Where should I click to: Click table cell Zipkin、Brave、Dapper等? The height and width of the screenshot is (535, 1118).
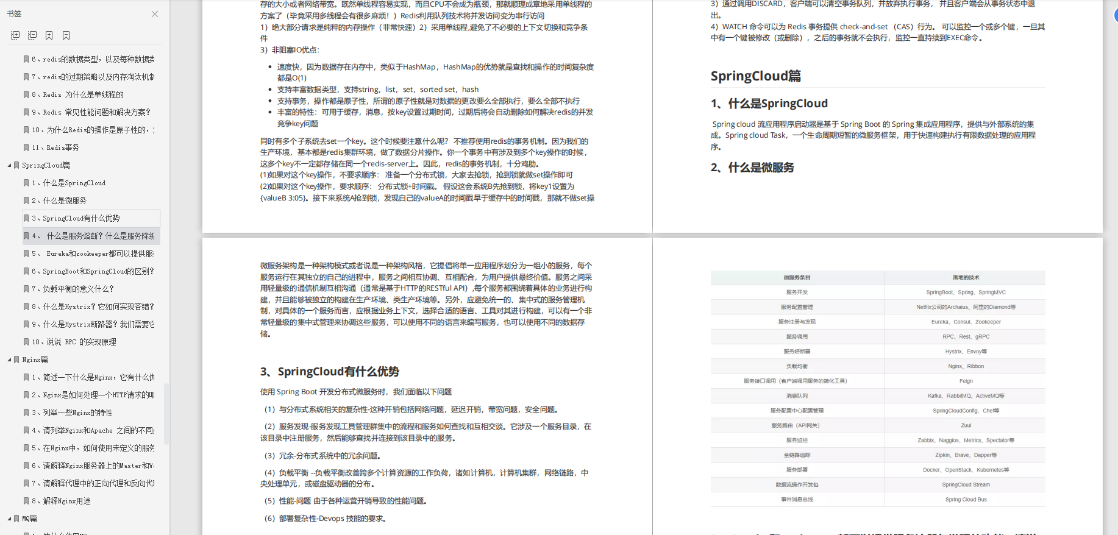pyautogui.click(x=966, y=455)
